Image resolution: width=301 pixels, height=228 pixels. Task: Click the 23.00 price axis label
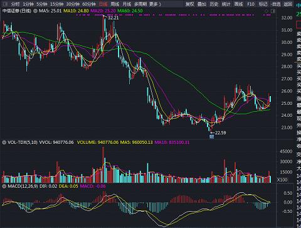pyautogui.click(x=287, y=128)
